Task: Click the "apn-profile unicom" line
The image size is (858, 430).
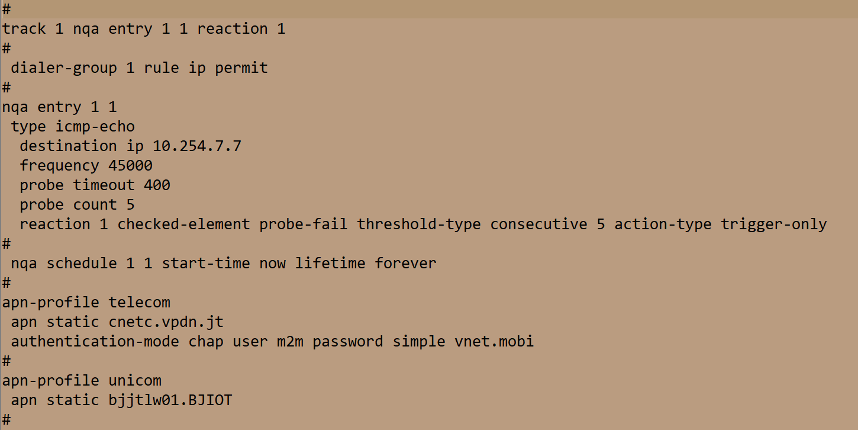Action: click(82, 381)
